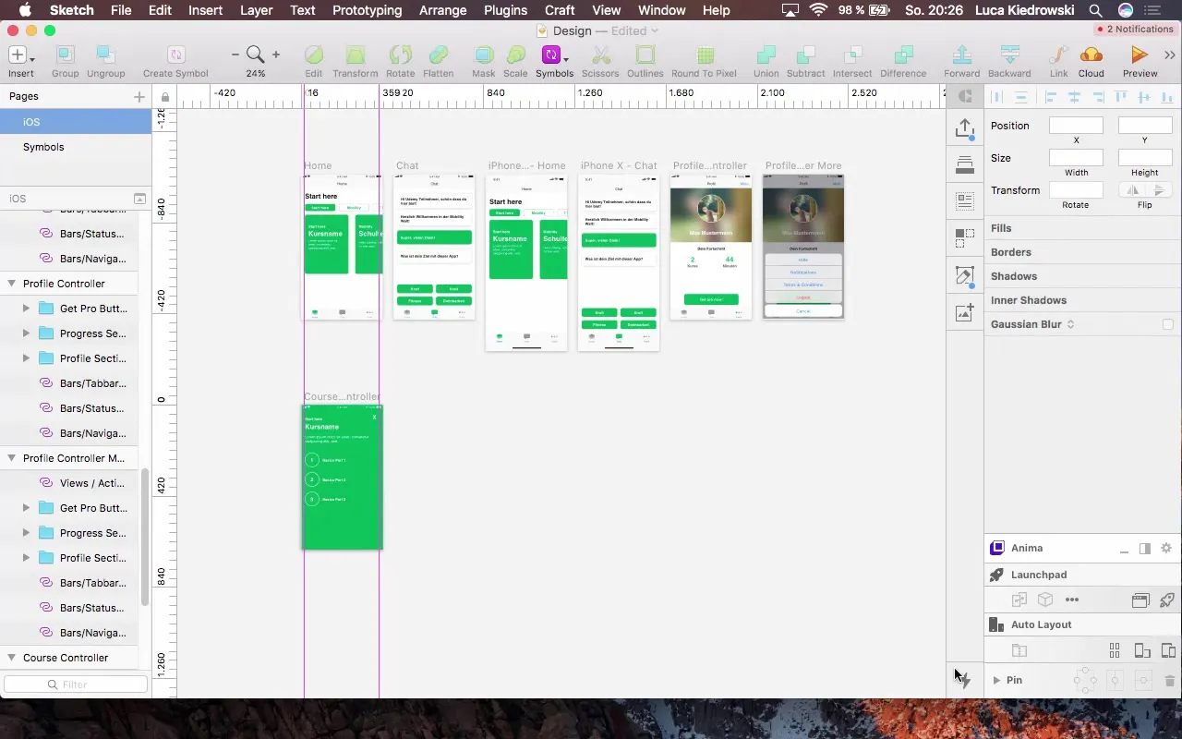
Task: Expand the Pin section
Action: point(996,680)
